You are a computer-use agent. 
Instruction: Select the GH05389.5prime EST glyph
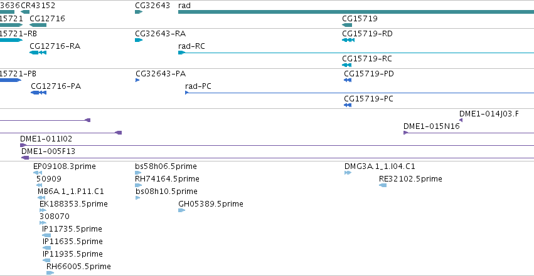tap(181, 210)
